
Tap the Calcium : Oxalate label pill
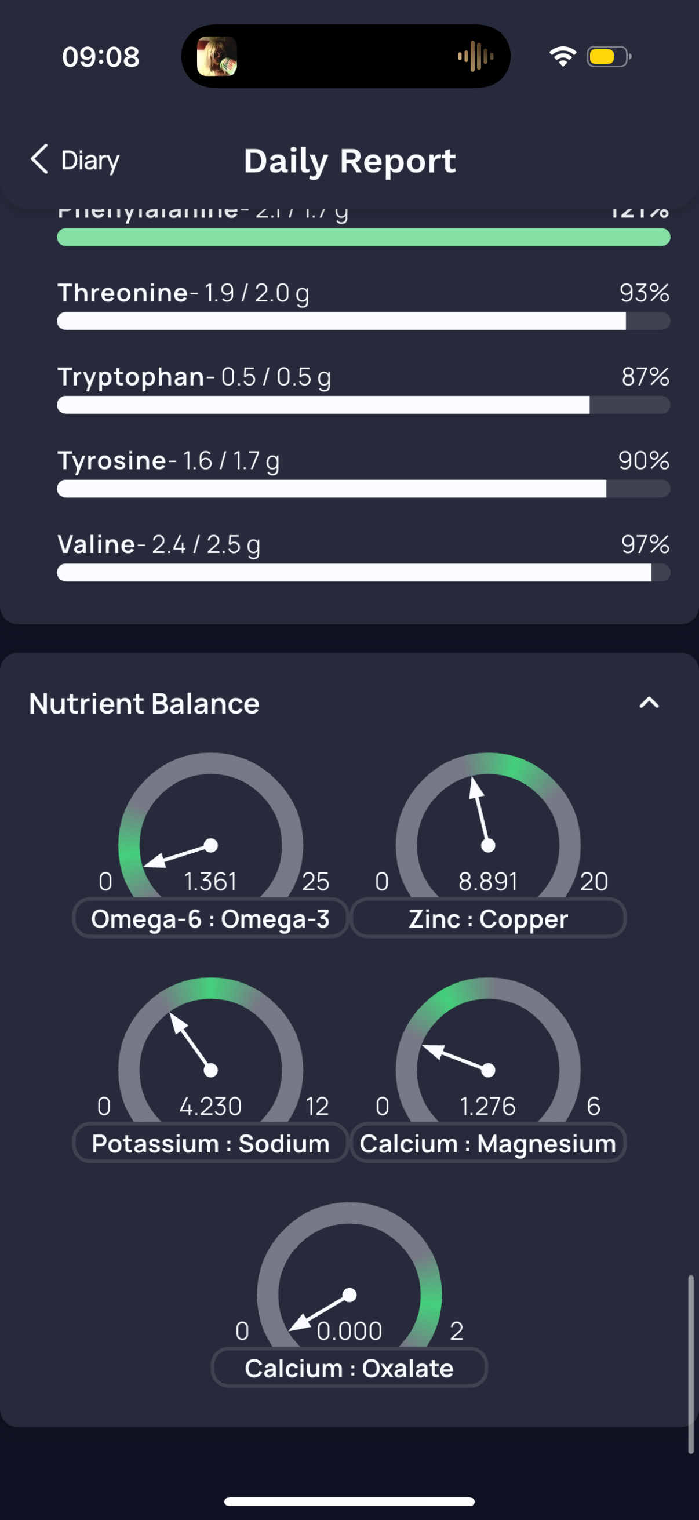point(349,1368)
